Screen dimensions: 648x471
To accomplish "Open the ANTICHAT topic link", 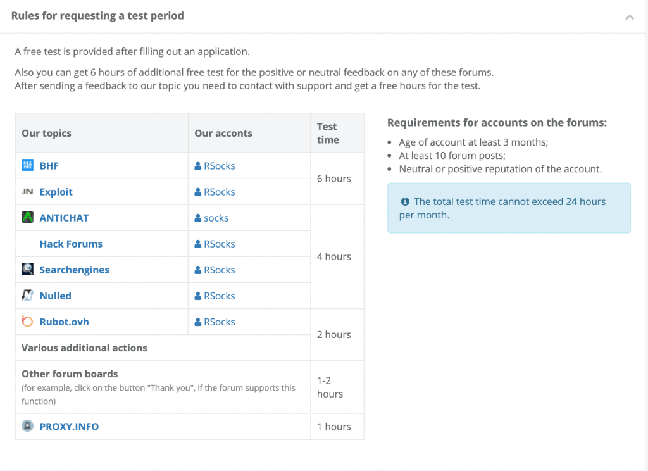I will (x=64, y=218).
